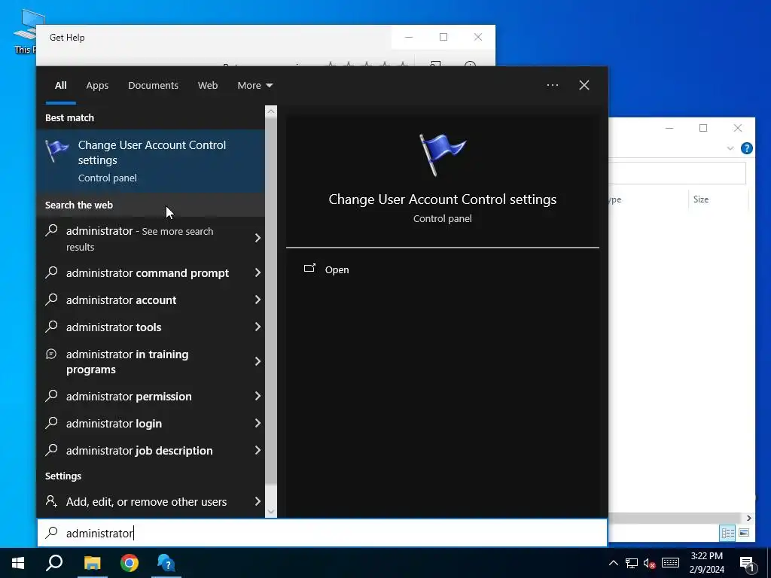The image size is (771, 578).
Task: Expand 'Add, edit, or remove other users' arrow
Action: [x=258, y=501]
